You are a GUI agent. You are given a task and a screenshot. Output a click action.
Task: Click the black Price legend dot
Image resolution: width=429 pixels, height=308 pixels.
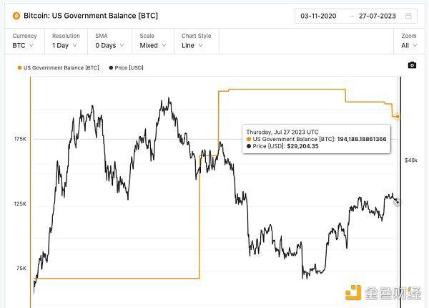111,67
